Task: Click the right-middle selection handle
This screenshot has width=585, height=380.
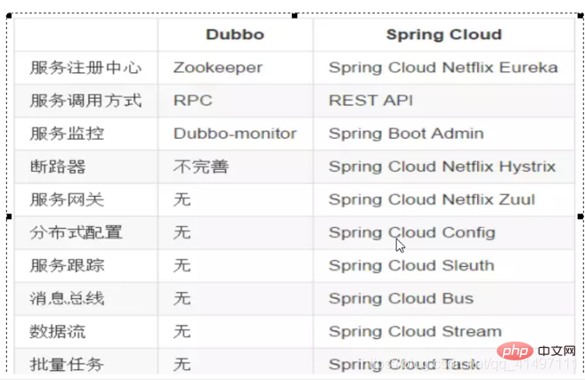Action: 581,216
